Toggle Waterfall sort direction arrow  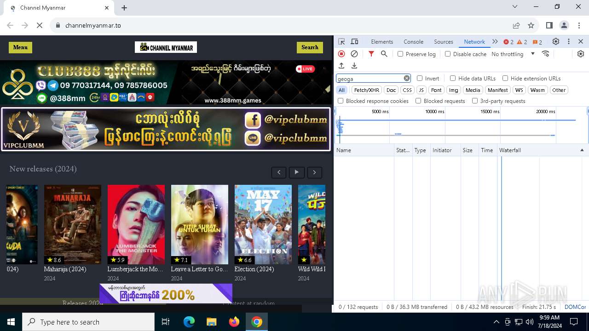click(582, 150)
